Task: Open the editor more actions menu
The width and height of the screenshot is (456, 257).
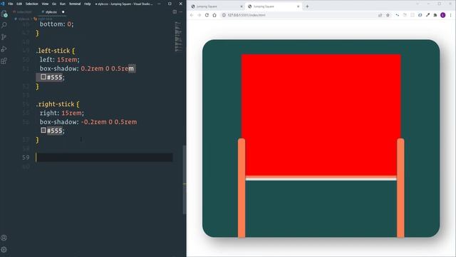Action: coord(180,12)
